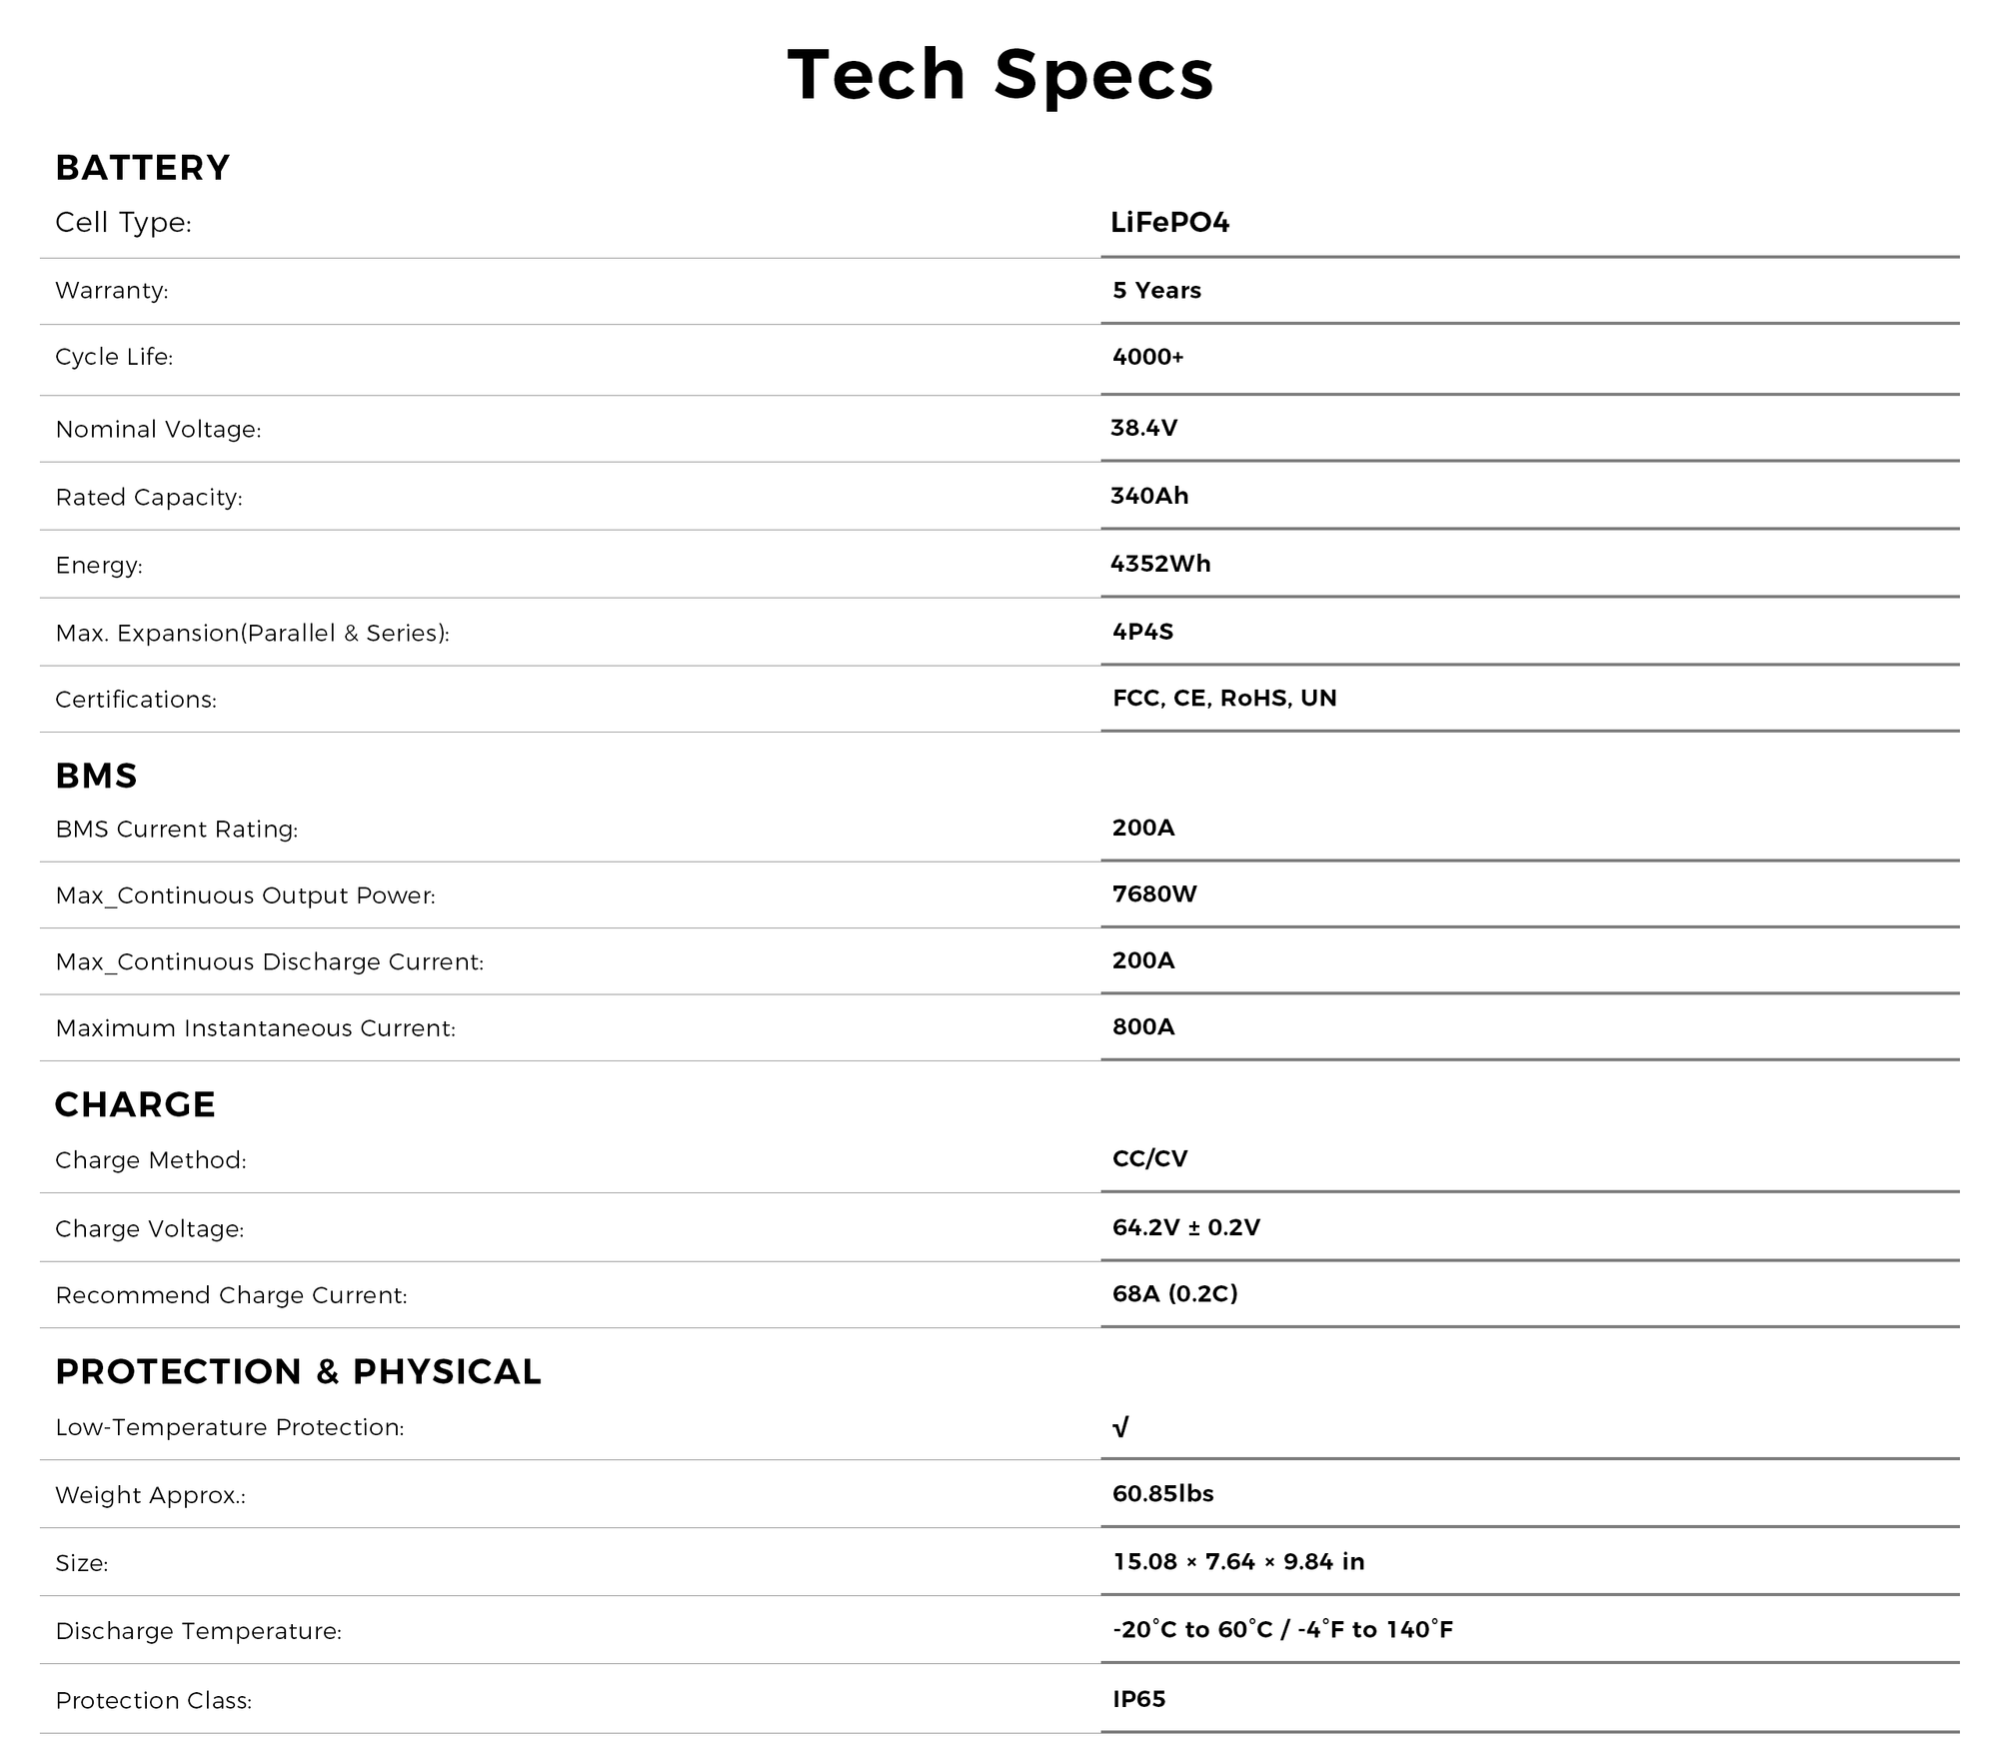
Task: Select the 4P4S max expansion value
Action: [x=1142, y=632]
